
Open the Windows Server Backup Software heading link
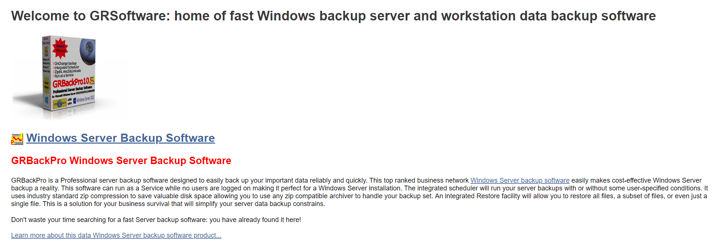(121, 138)
